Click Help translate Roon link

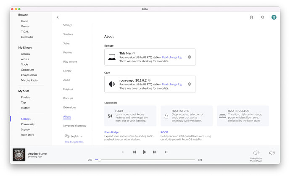pos(74,142)
